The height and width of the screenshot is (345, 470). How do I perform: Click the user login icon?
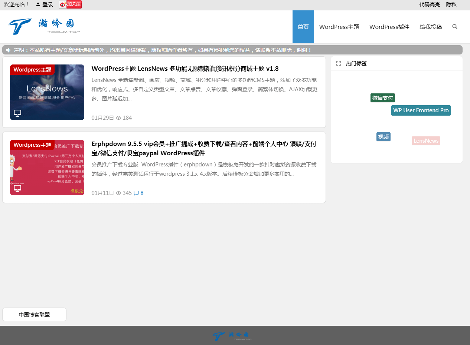tap(38, 4)
